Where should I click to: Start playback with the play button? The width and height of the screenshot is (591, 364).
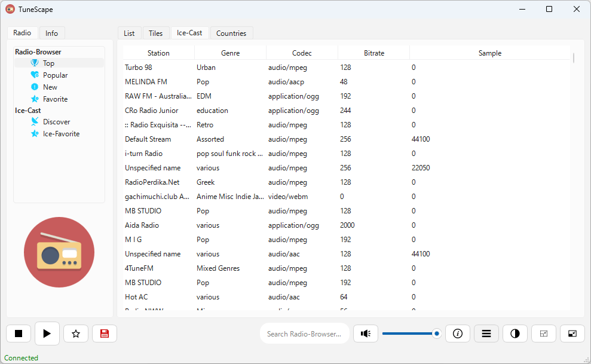[x=47, y=334]
